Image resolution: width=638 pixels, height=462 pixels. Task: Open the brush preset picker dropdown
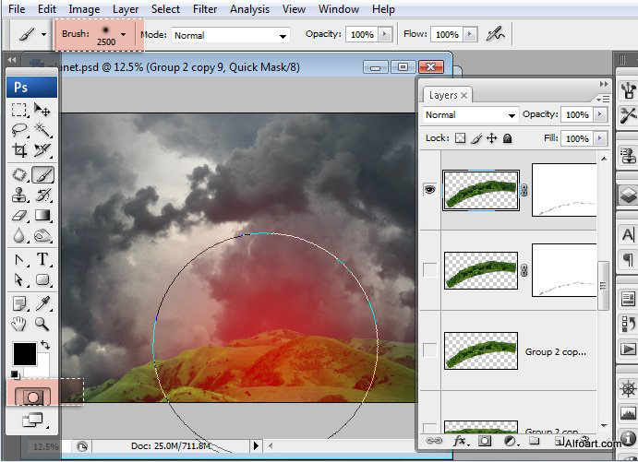pos(123,34)
